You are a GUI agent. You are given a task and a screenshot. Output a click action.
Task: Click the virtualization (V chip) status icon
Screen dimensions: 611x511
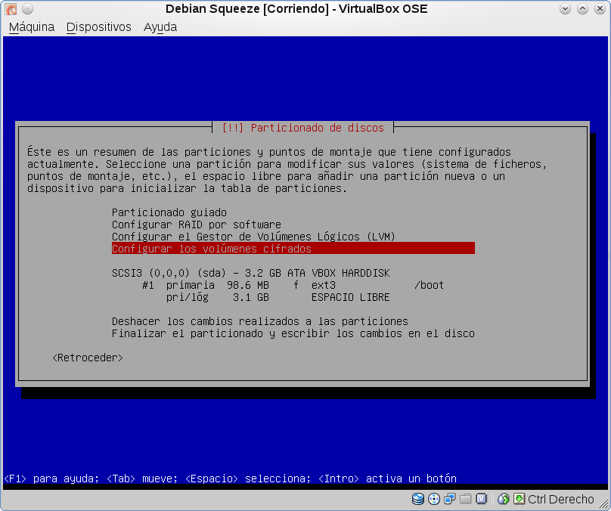pos(482,499)
